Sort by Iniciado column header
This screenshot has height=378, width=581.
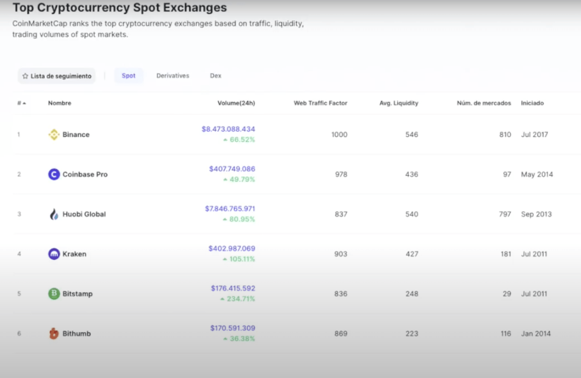point(532,103)
